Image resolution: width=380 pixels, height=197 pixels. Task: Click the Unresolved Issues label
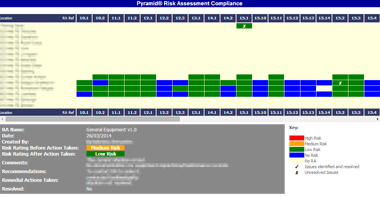321,173
